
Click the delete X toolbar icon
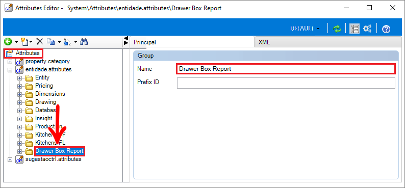point(39,41)
